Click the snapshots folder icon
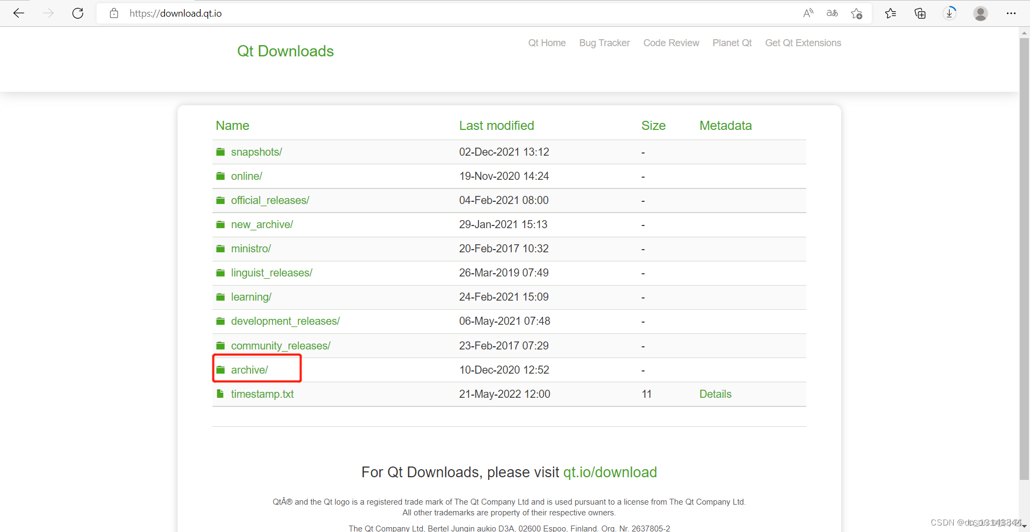The image size is (1030, 532). click(220, 152)
